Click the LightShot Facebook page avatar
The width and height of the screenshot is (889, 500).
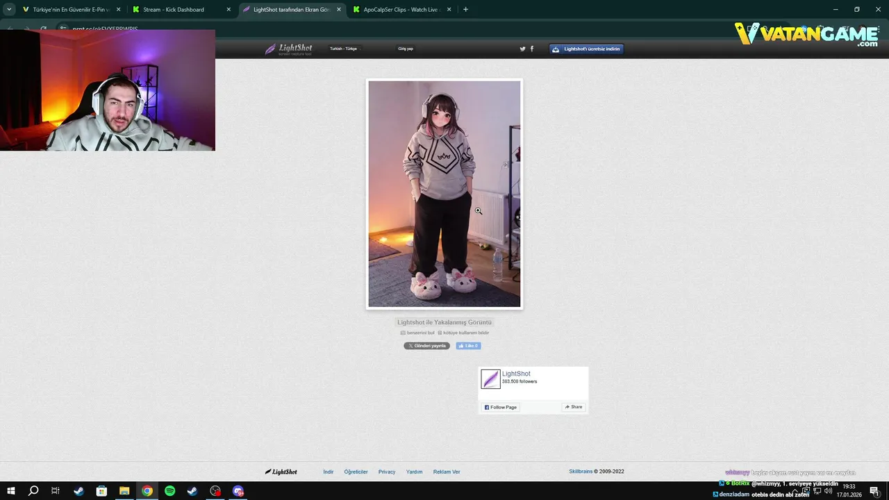(x=490, y=378)
